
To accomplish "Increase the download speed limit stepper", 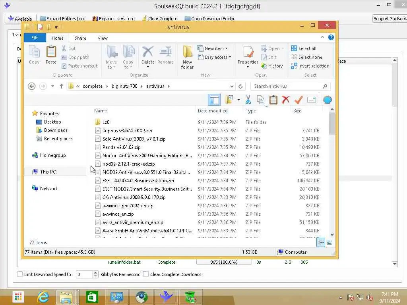I will [95, 272].
